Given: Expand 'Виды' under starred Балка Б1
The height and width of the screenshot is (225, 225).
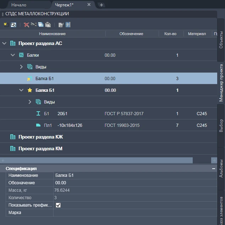Looking at the screenshot, I should 30,102.
